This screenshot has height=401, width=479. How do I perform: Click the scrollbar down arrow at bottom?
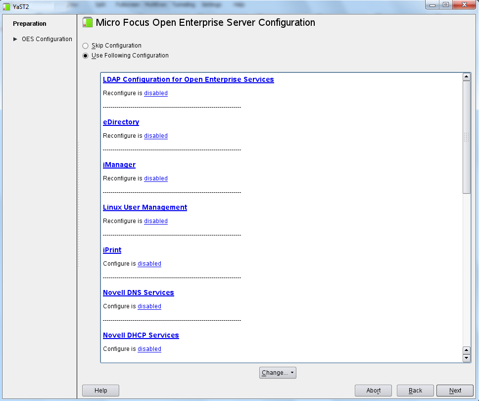click(467, 358)
